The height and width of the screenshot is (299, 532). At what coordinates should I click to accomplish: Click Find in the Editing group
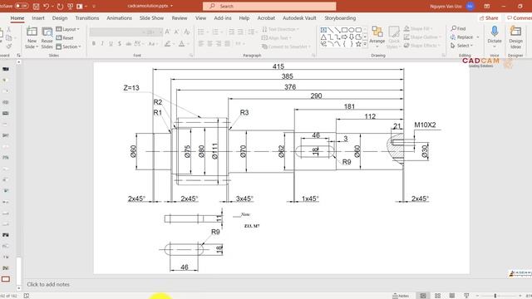tap(458, 28)
